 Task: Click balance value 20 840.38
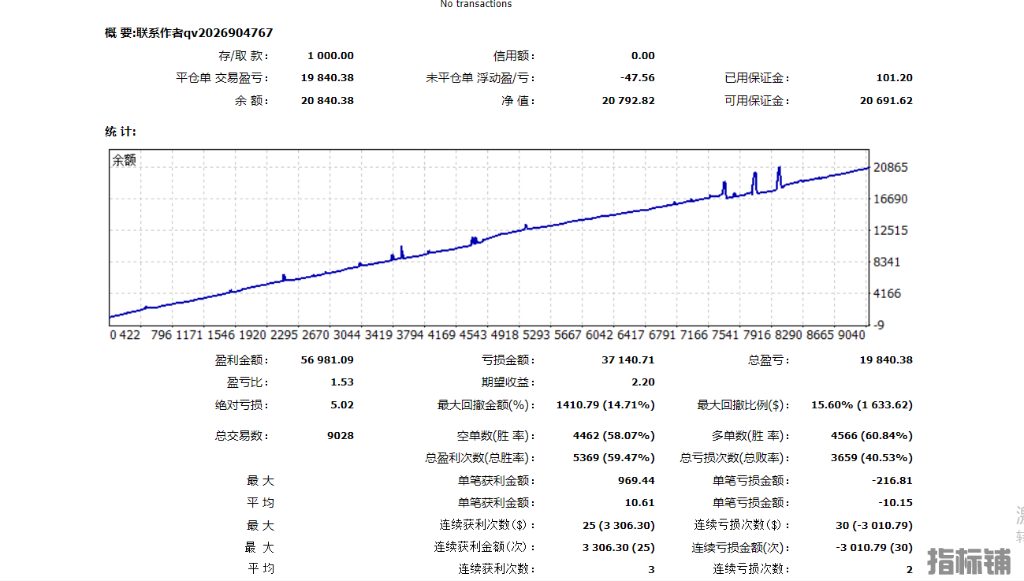click(327, 101)
